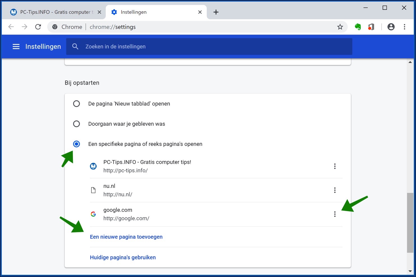
Task: Close the Instellingen tab
Action: (200, 12)
